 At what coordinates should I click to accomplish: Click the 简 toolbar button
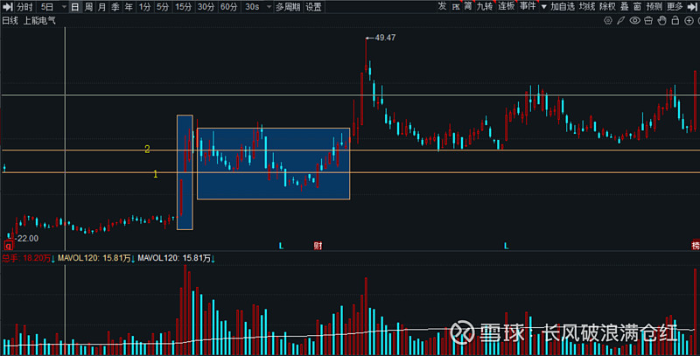468,6
